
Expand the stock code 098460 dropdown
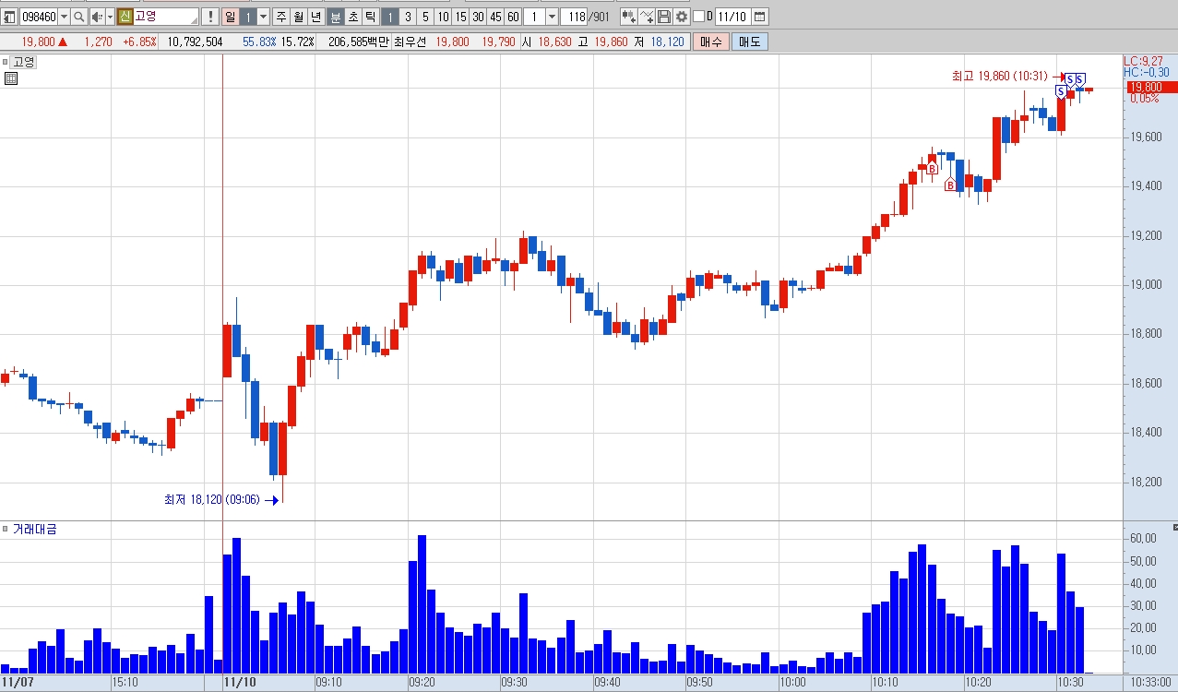(64, 17)
